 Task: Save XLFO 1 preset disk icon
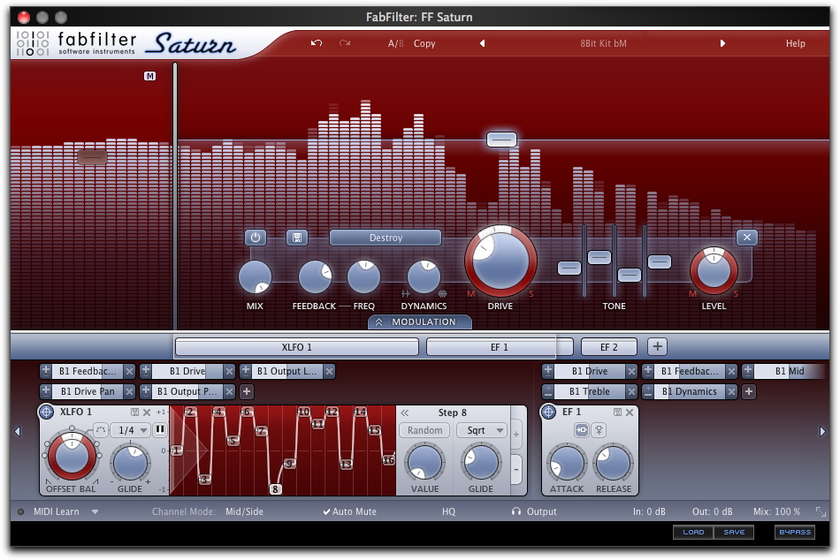135,412
